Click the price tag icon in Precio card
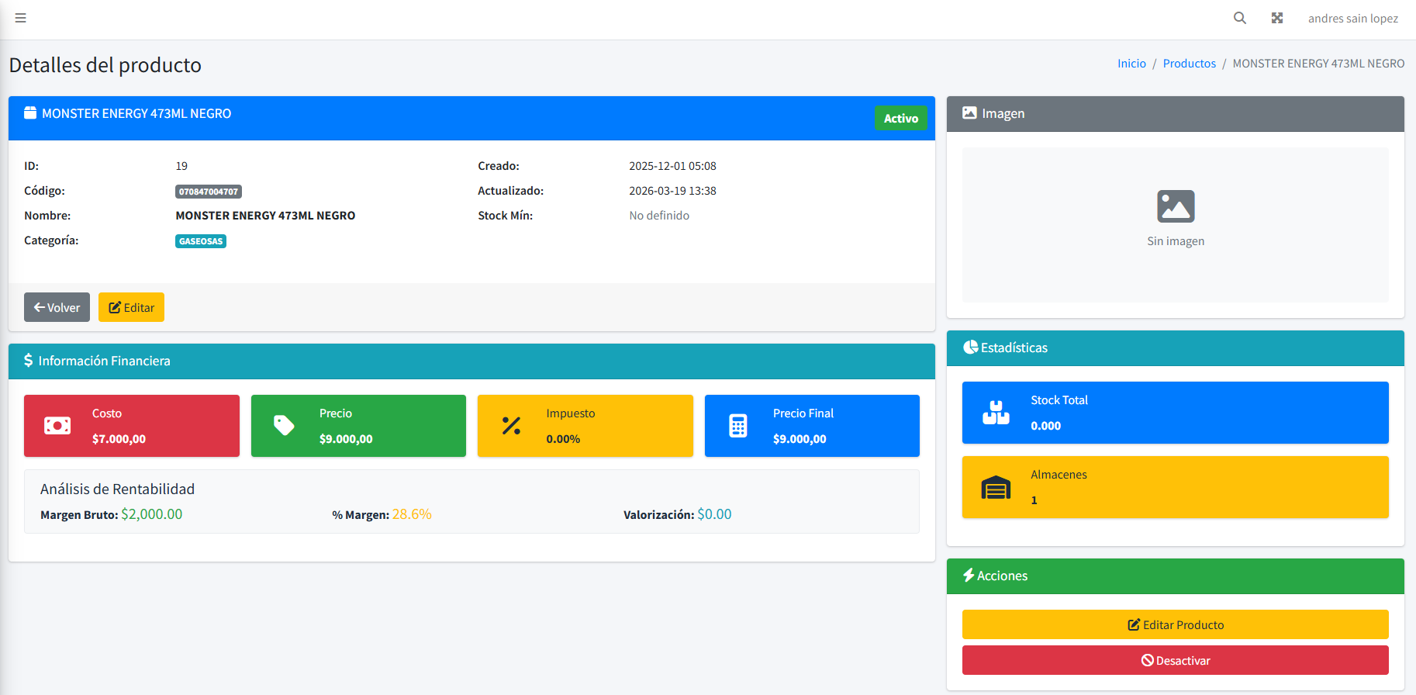The height and width of the screenshot is (695, 1416). (284, 425)
